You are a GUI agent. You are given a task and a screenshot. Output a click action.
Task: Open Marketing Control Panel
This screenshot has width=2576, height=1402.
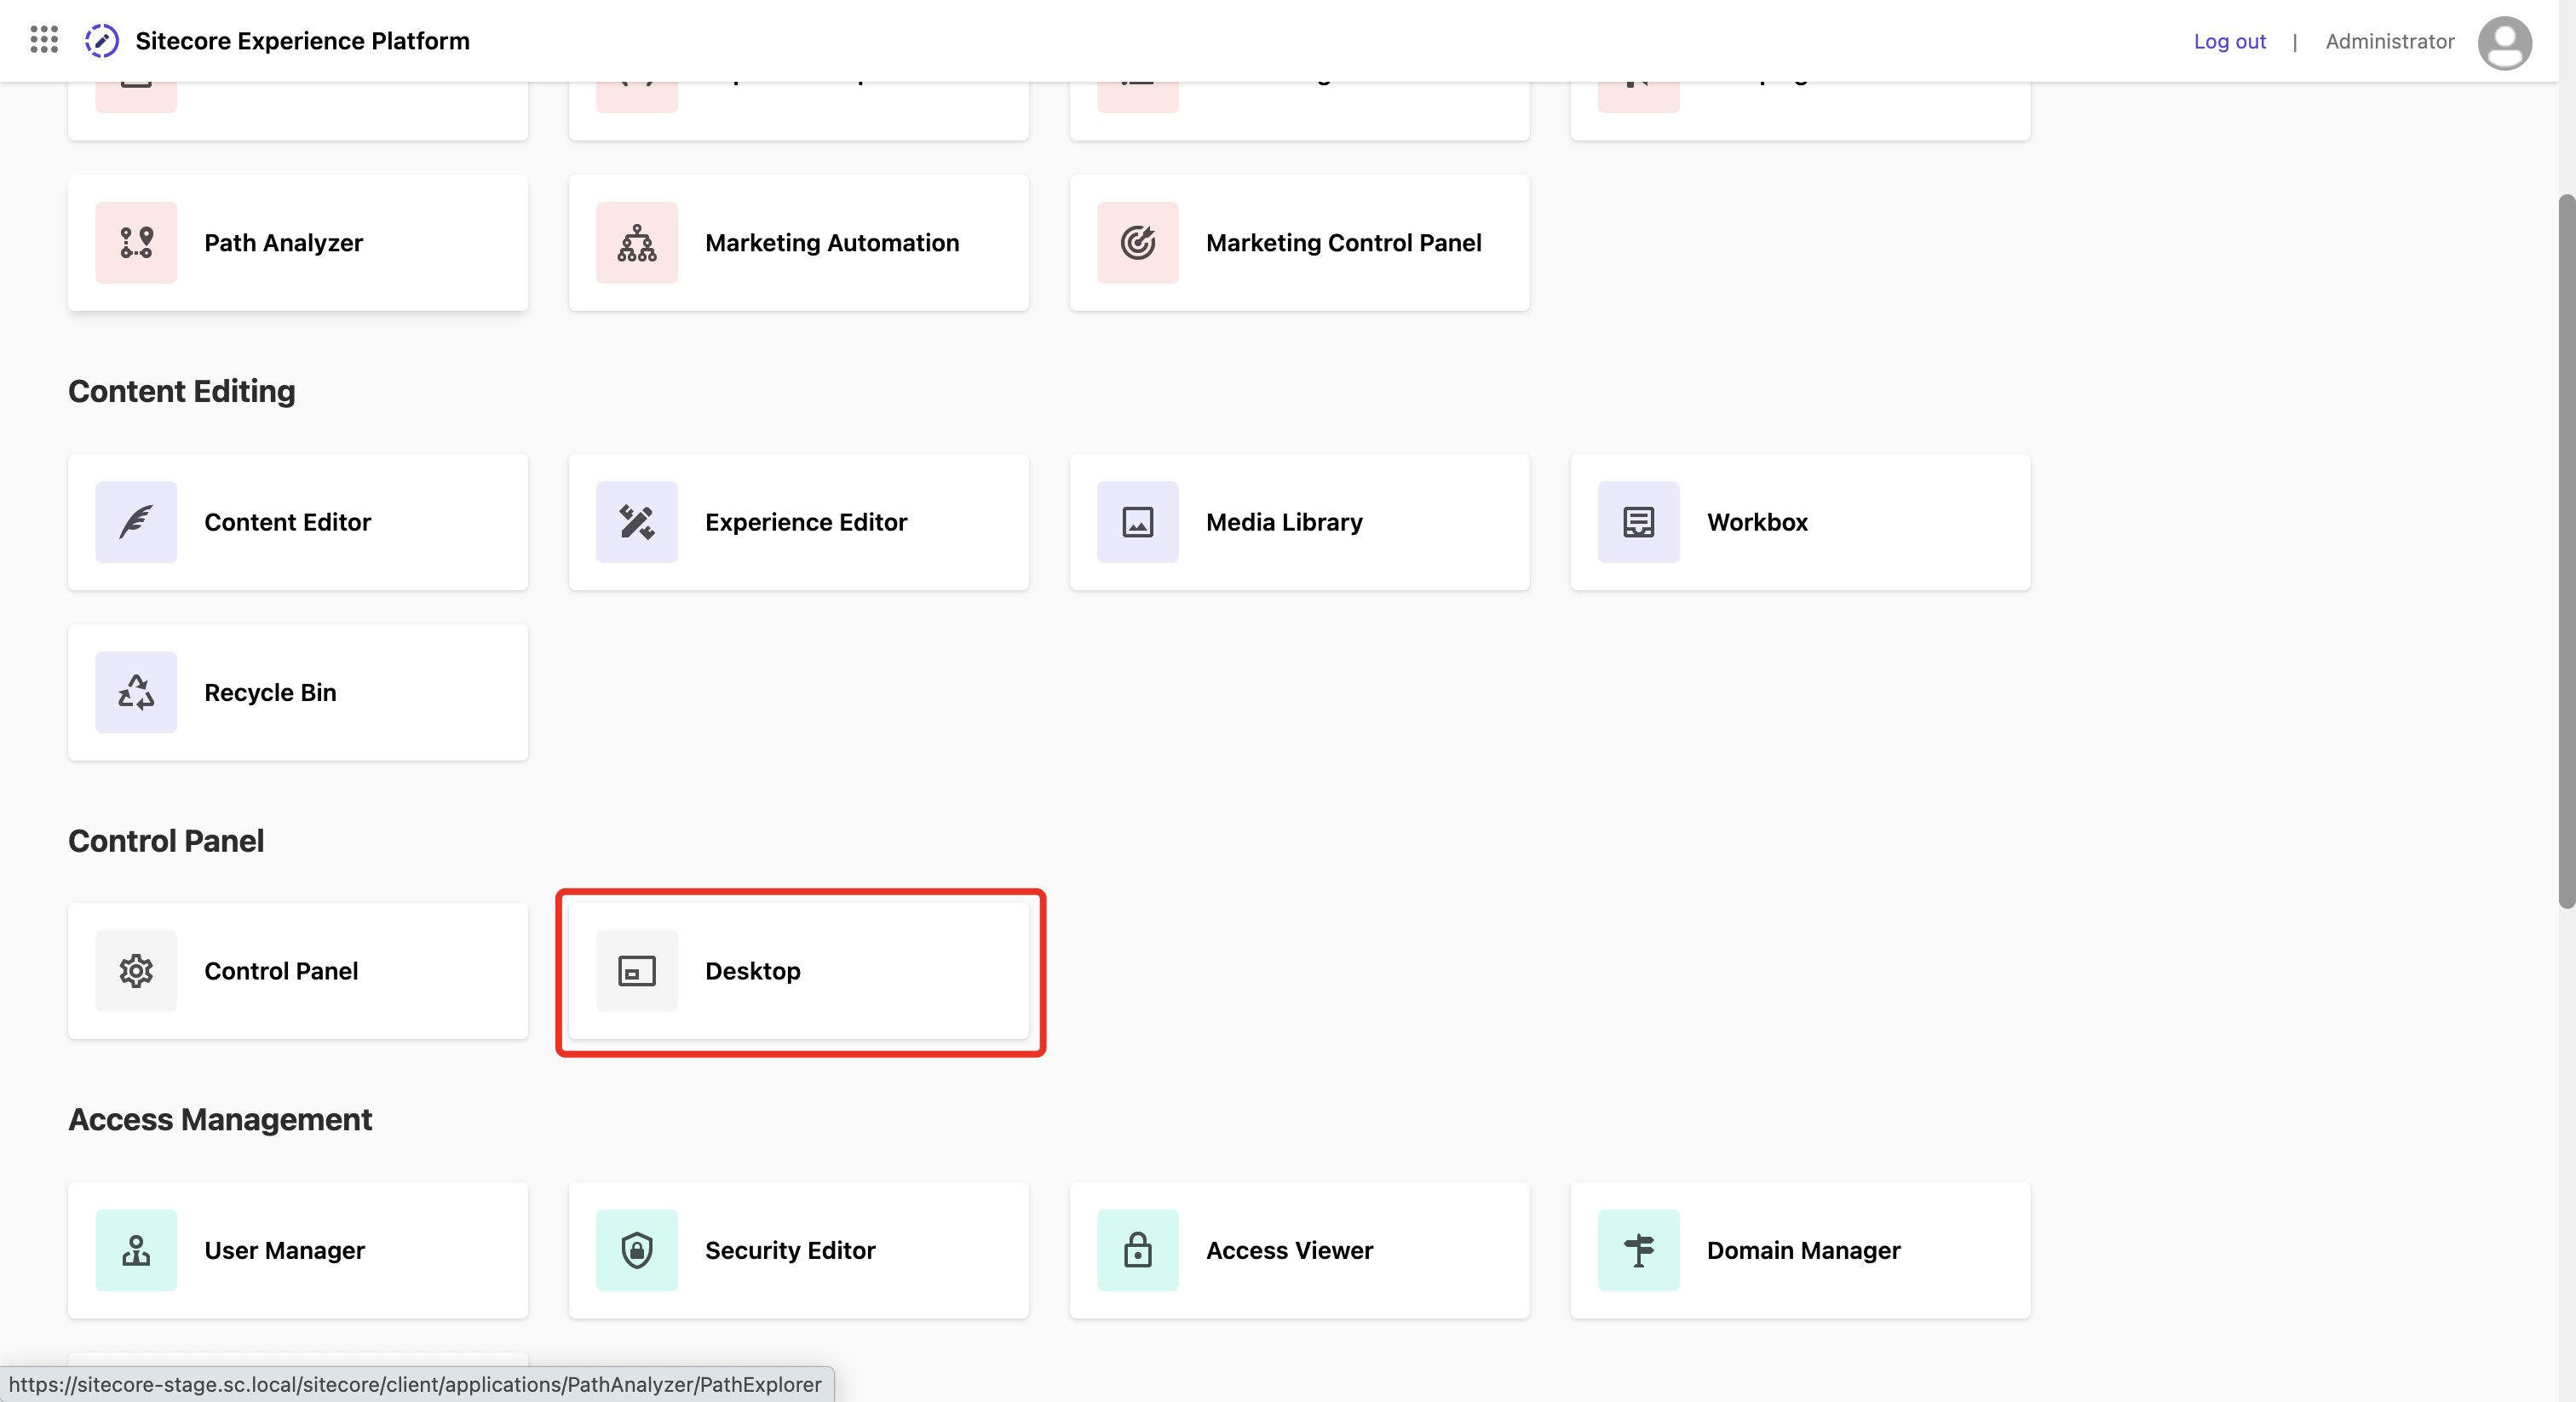point(1300,243)
